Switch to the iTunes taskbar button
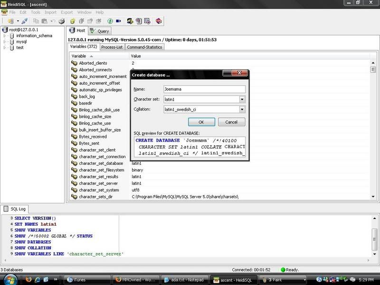 87,280
